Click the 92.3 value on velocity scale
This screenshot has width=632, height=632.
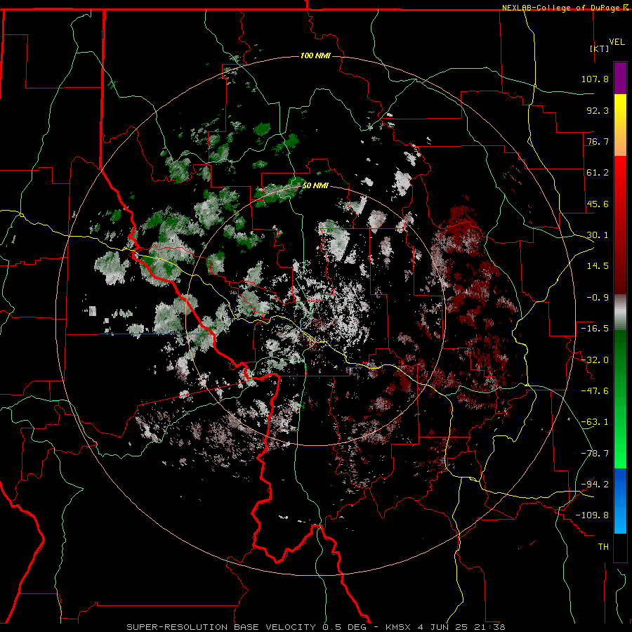598,110
